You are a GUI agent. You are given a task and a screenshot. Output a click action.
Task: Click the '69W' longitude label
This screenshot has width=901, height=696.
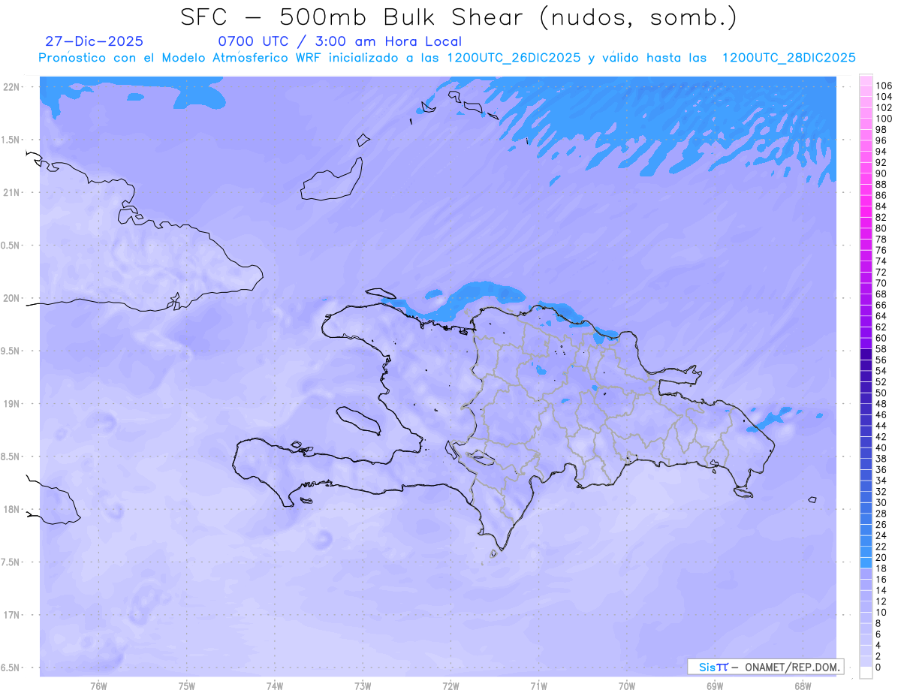click(715, 686)
